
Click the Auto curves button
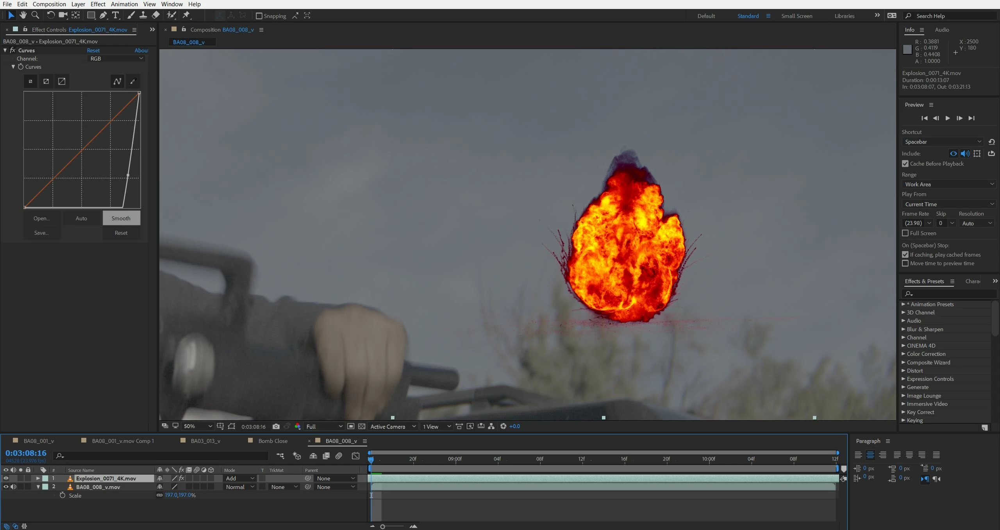click(81, 218)
